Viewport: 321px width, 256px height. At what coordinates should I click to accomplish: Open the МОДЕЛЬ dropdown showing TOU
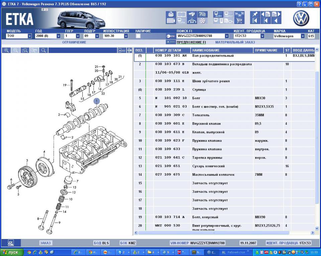coord(30,36)
